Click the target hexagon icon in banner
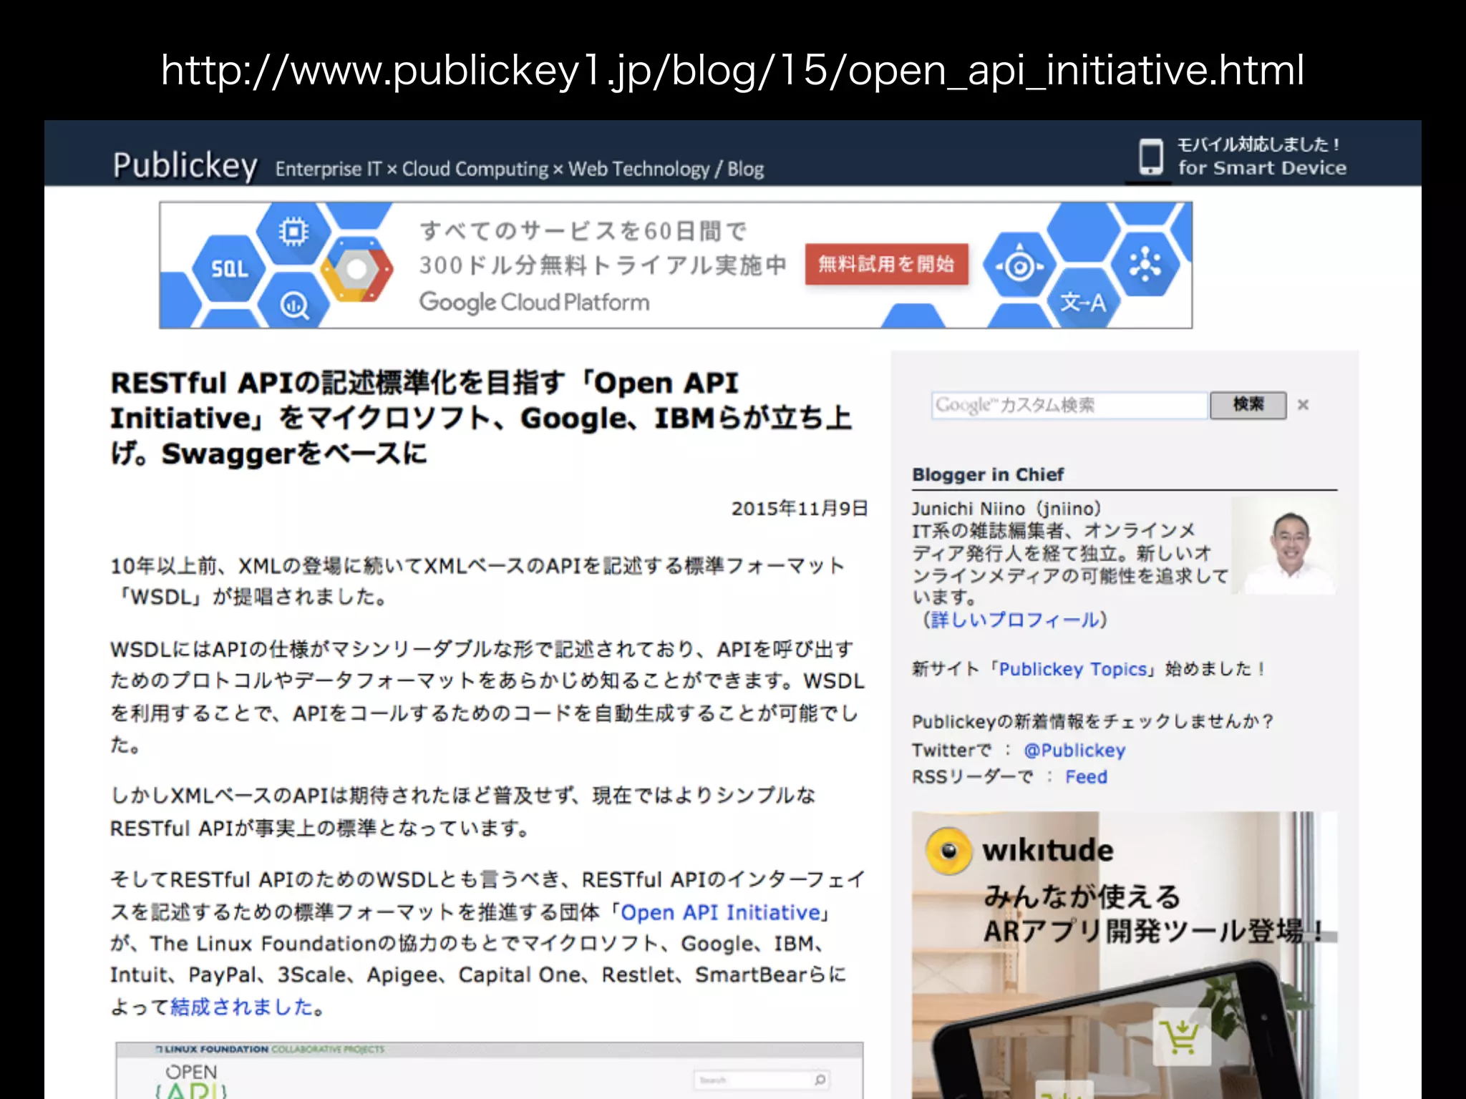The width and height of the screenshot is (1466, 1099). coord(1019,267)
